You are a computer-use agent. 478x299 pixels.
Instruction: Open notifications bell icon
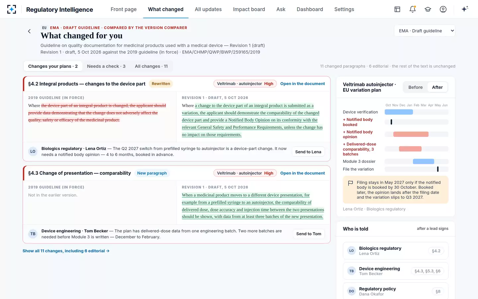pyautogui.click(x=413, y=9)
